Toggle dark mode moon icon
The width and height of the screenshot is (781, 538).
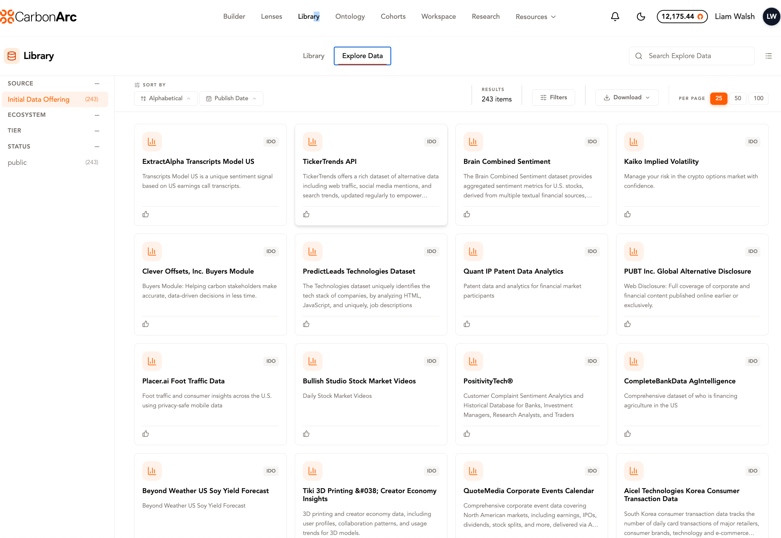click(x=641, y=17)
